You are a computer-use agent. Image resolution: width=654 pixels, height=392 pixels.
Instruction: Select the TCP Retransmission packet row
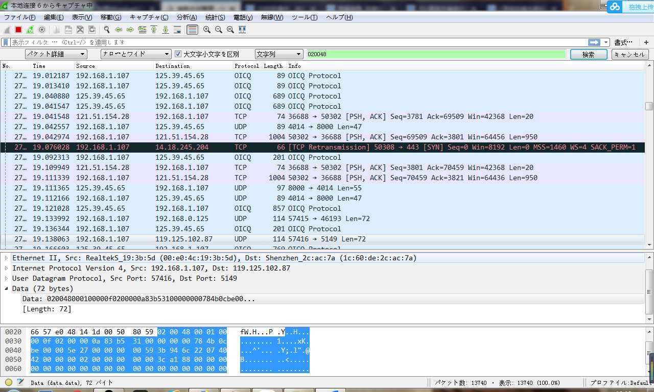(x=323, y=147)
